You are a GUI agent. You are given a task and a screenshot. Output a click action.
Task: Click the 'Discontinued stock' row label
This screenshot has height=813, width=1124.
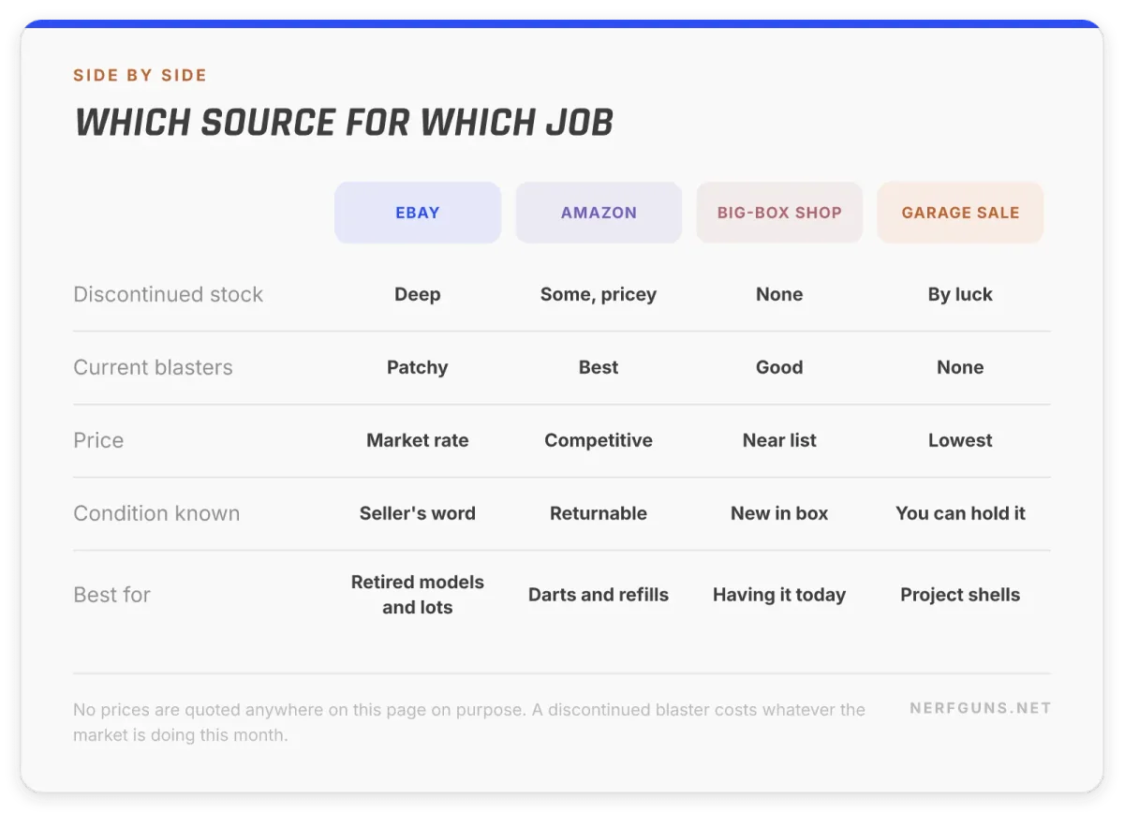click(169, 294)
